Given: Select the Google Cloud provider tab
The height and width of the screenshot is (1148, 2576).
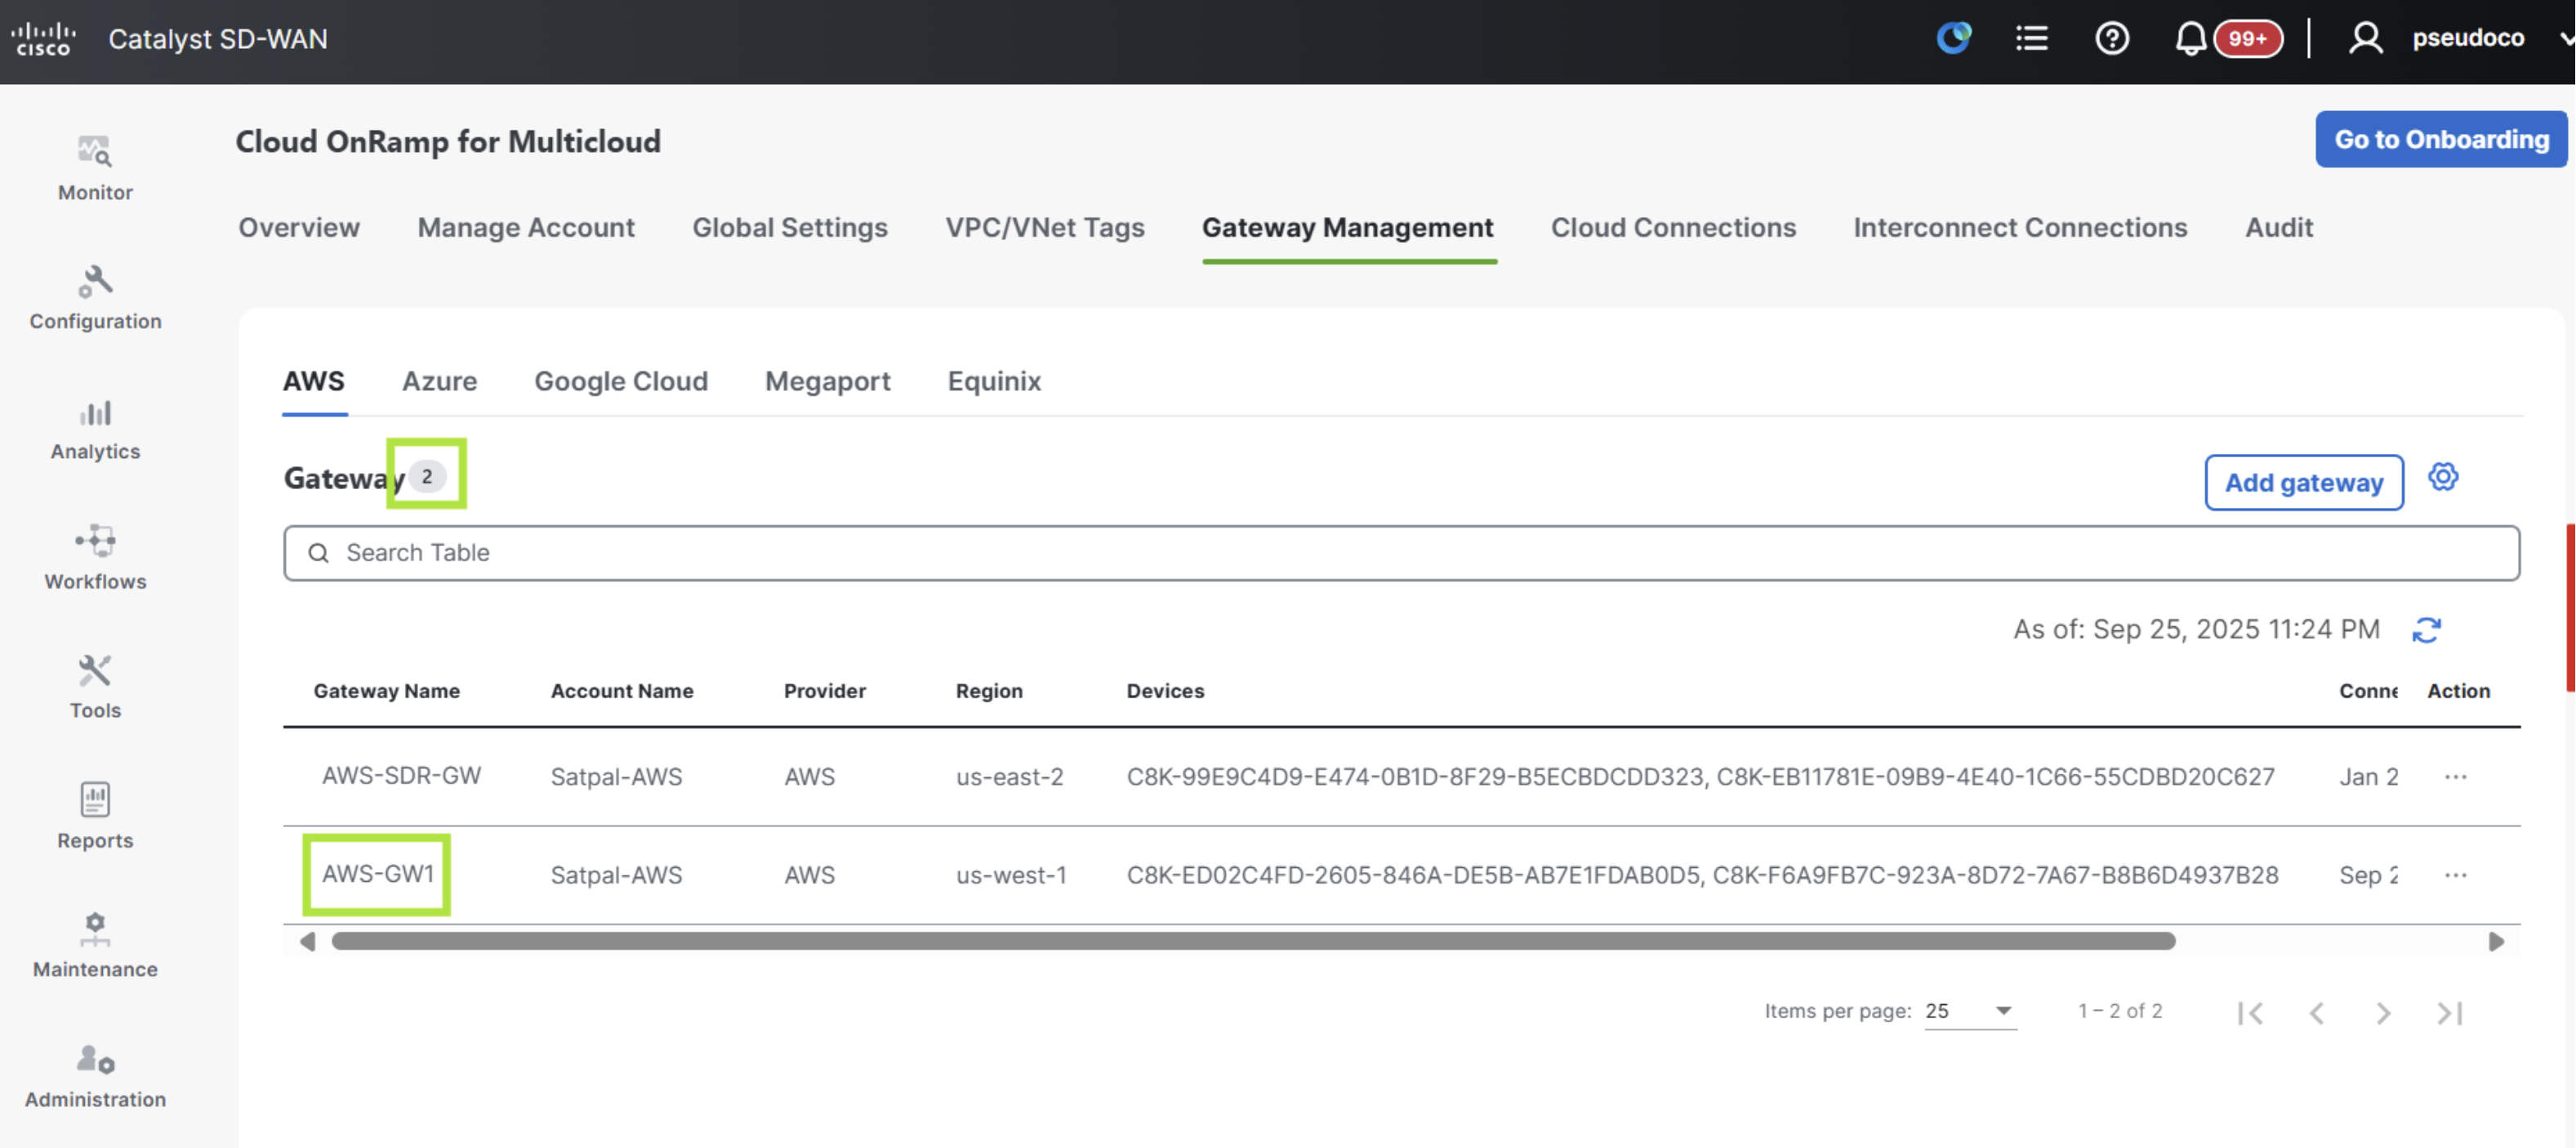Looking at the screenshot, I should [x=621, y=381].
